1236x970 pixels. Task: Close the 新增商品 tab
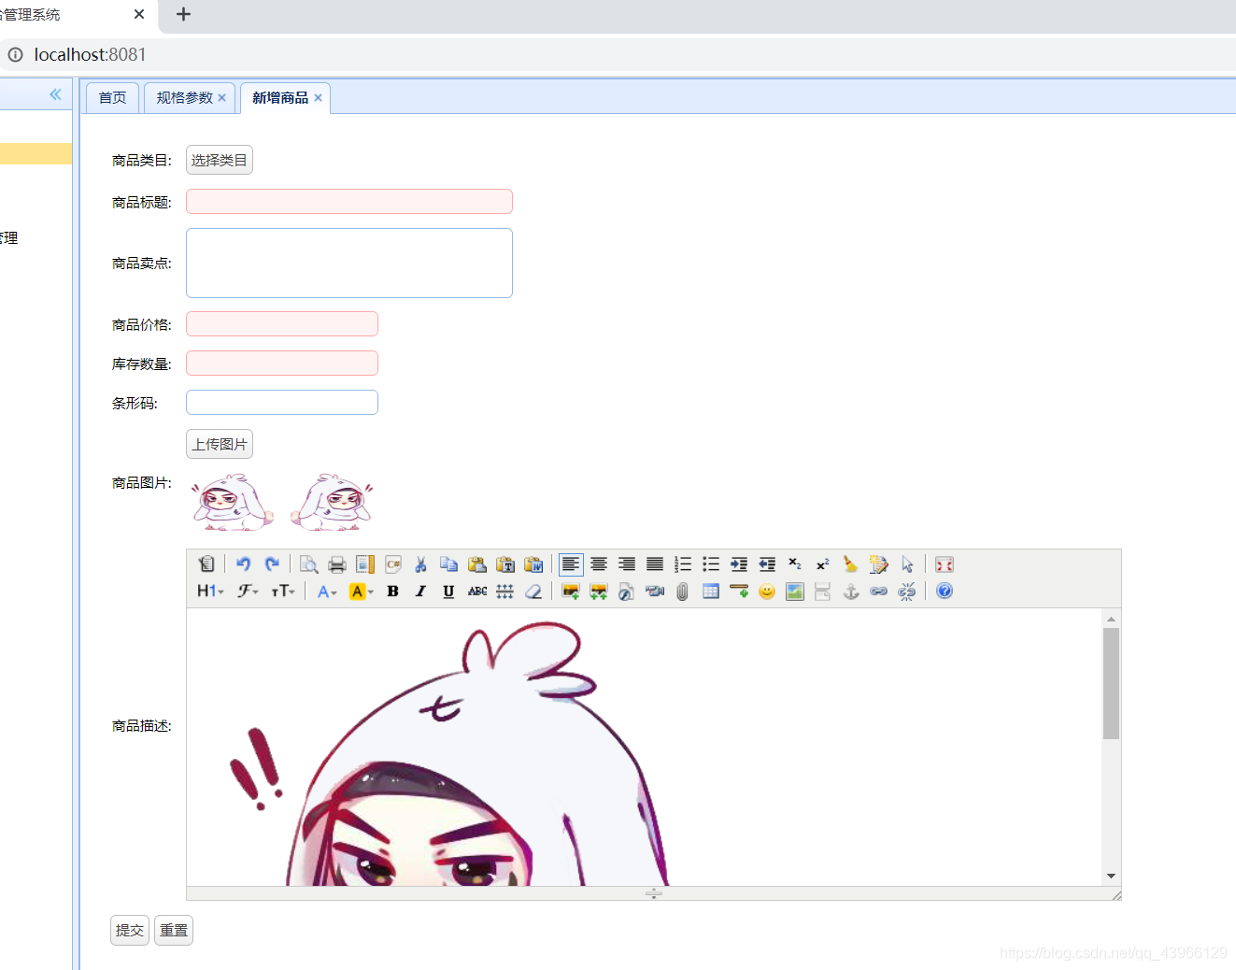319,98
